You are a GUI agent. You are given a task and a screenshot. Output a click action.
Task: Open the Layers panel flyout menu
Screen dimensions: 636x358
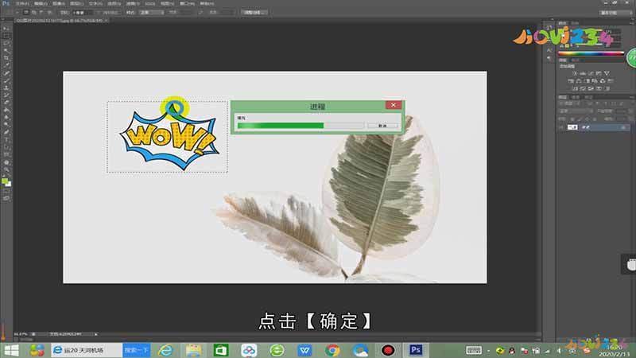(x=631, y=97)
